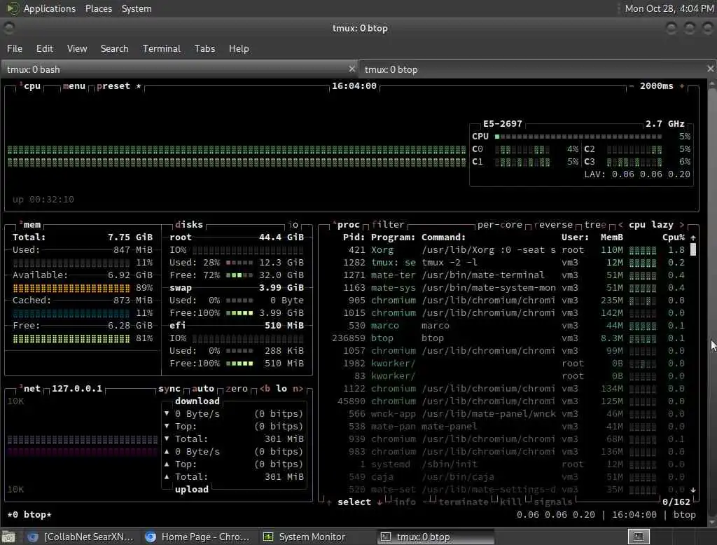The width and height of the screenshot is (717, 545).
Task: Toggle per-core process CPU usage
Action: [500, 225]
